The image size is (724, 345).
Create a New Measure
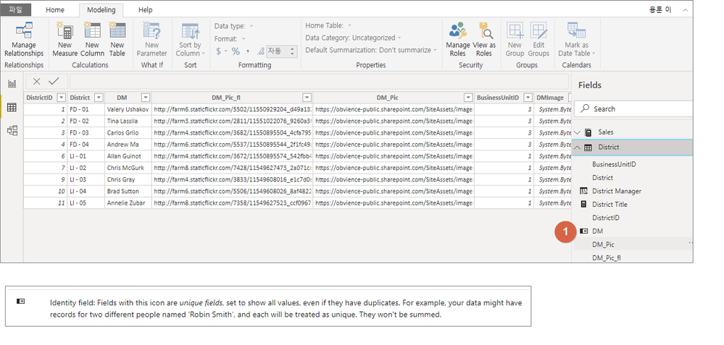click(x=65, y=40)
